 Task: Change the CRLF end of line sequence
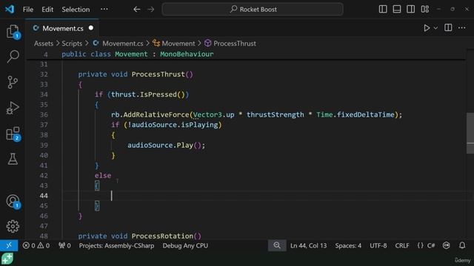(x=402, y=245)
